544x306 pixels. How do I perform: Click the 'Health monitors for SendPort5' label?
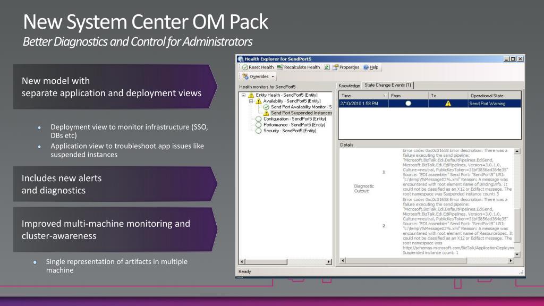[x=268, y=87]
